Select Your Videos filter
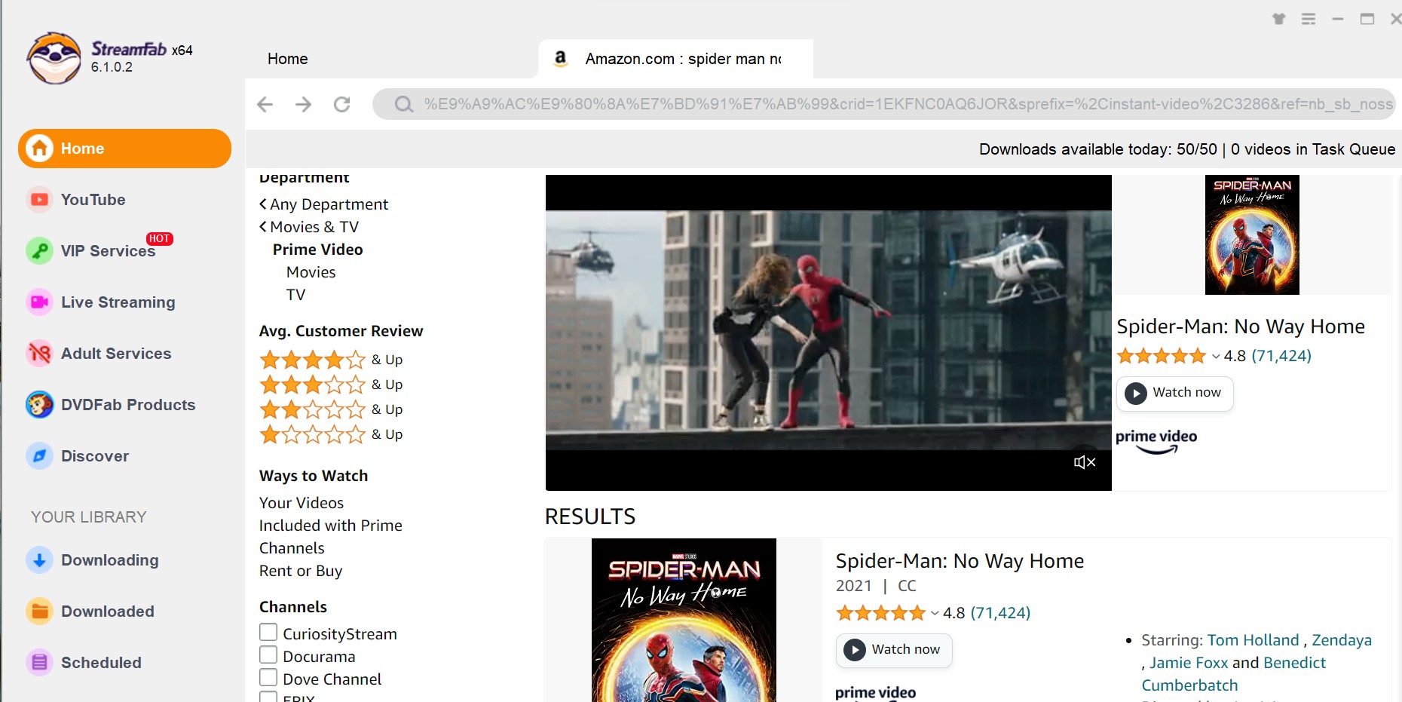Image resolution: width=1402 pixels, height=702 pixels. coord(302,503)
